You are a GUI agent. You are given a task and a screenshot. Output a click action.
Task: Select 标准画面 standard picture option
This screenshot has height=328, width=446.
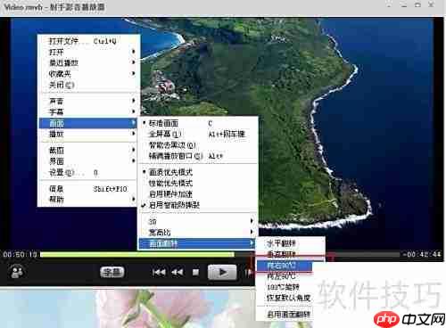point(198,123)
